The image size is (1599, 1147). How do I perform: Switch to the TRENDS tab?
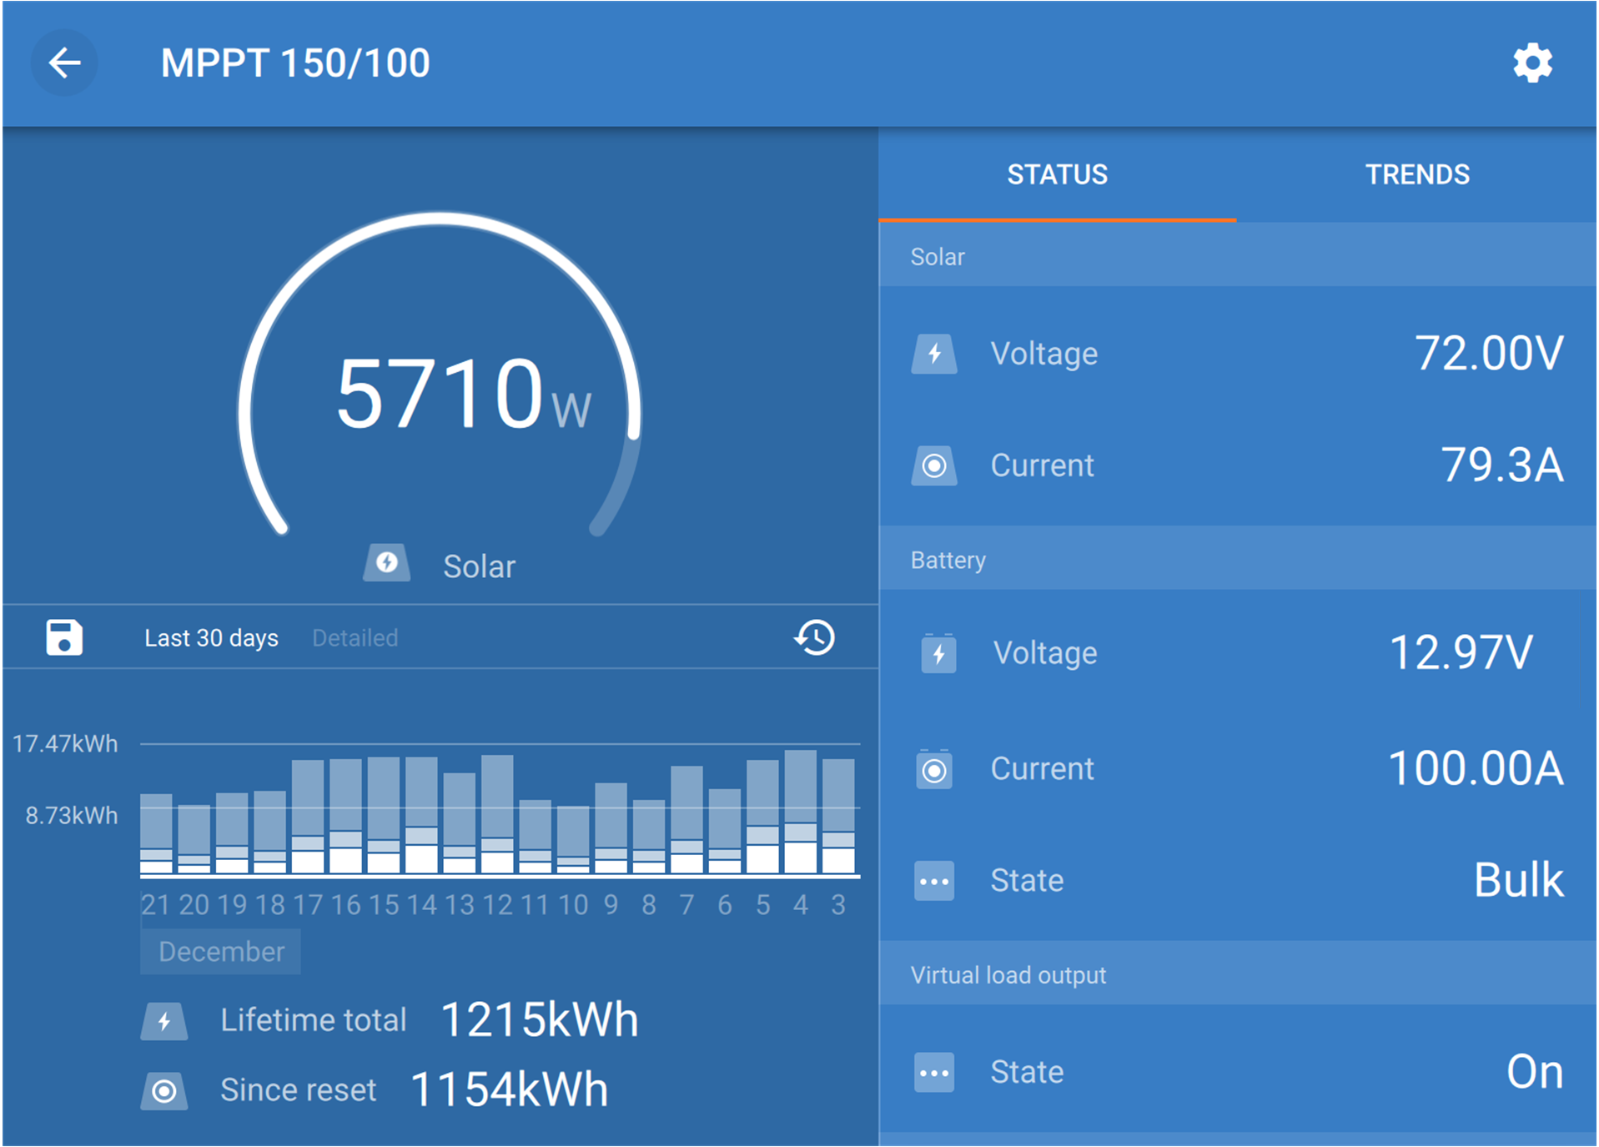(1416, 175)
